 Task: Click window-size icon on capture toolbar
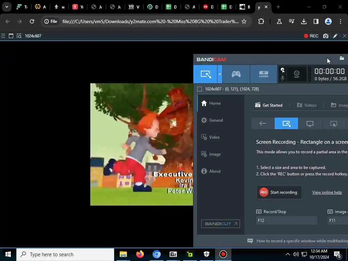[x=11, y=36]
